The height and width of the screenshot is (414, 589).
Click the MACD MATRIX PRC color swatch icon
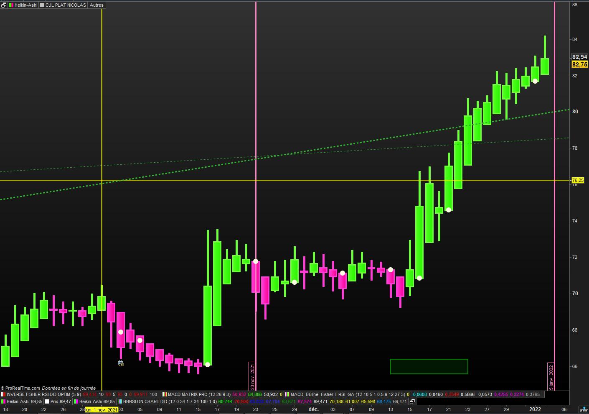(x=165, y=394)
